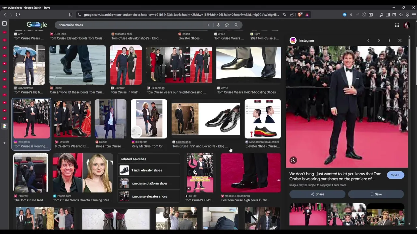
Task: Open the browser hamburger main menu
Action: [x=414, y=15]
